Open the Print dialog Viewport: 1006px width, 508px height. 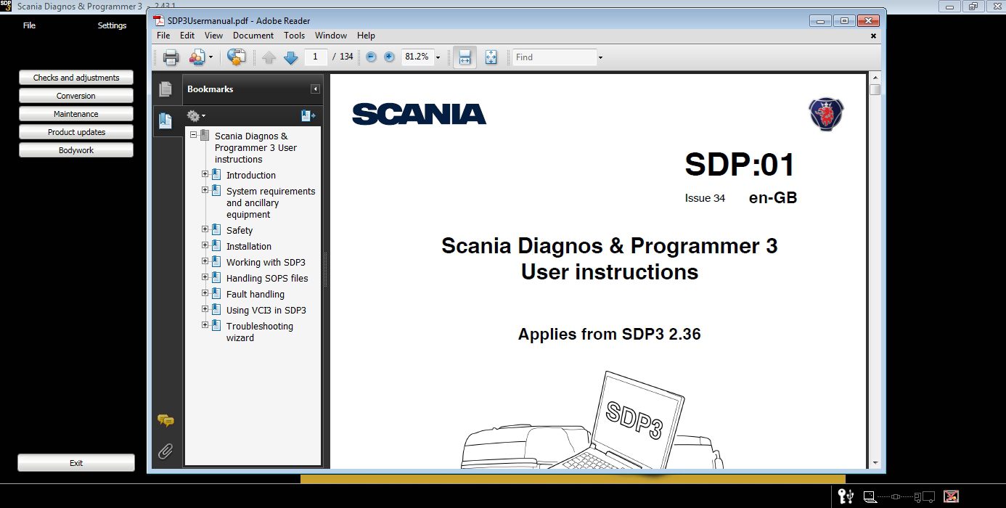(172, 57)
